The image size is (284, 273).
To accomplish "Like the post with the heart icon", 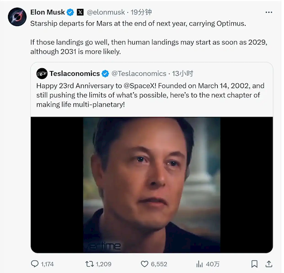I will [145, 264].
